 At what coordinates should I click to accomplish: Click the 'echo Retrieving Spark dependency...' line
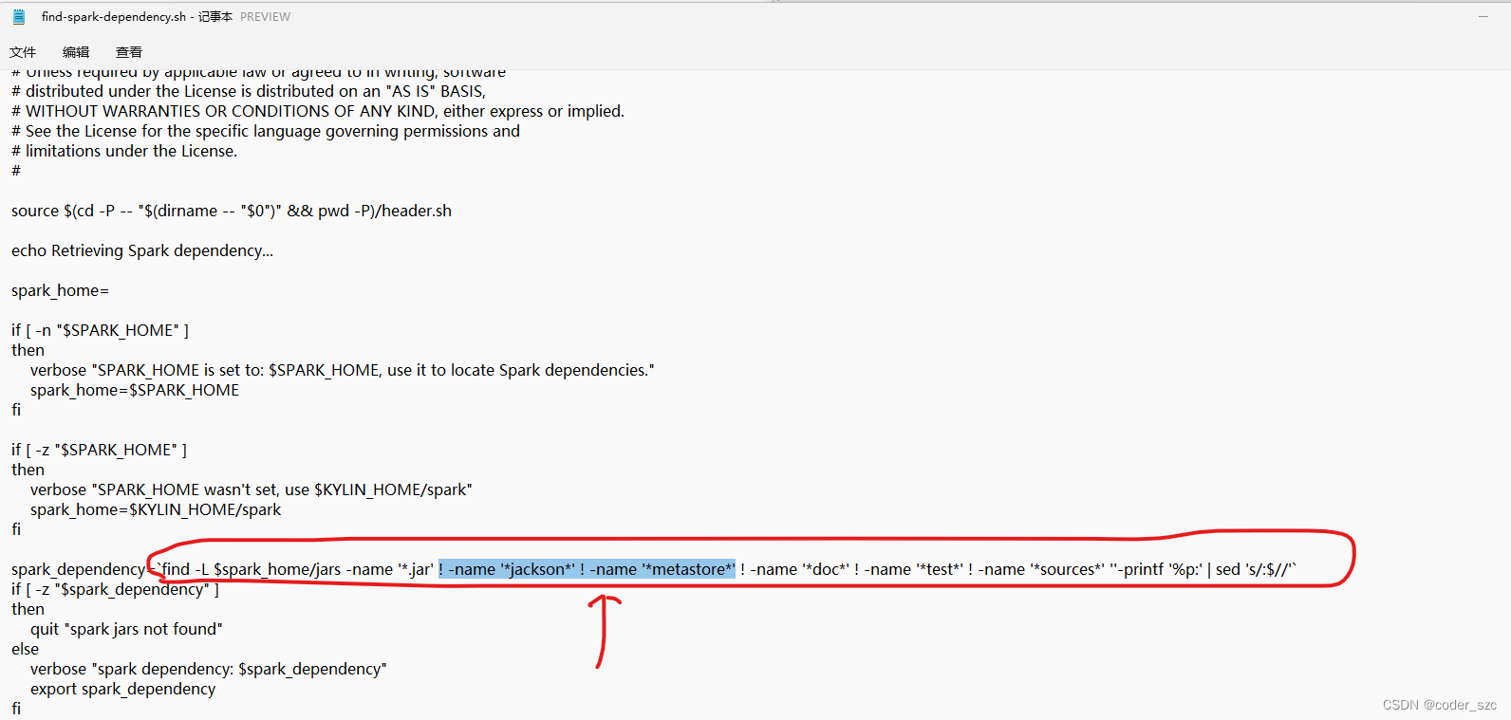(x=142, y=250)
